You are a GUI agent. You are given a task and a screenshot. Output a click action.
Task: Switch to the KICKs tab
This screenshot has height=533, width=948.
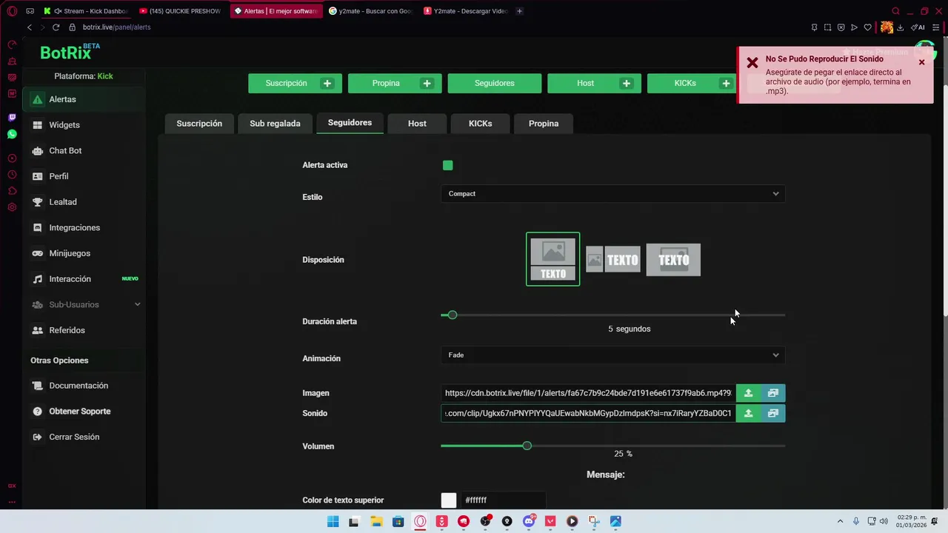pos(480,124)
